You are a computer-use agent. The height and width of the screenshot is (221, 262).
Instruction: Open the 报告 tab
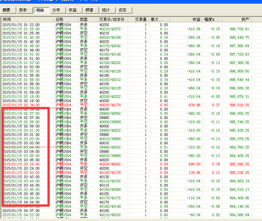coord(23,10)
